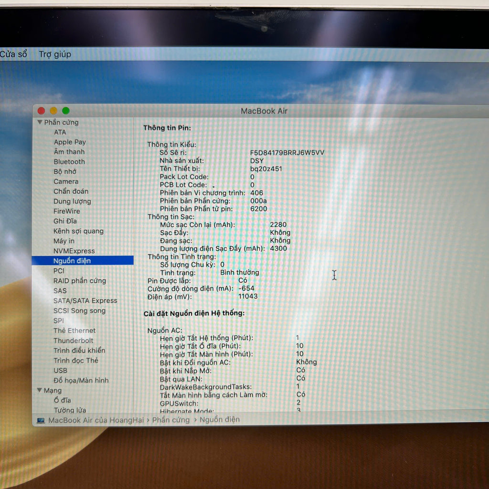Select Thunderbolt in the hardware list
The width and height of the screenshot is (489, 489).
[74, 340]
